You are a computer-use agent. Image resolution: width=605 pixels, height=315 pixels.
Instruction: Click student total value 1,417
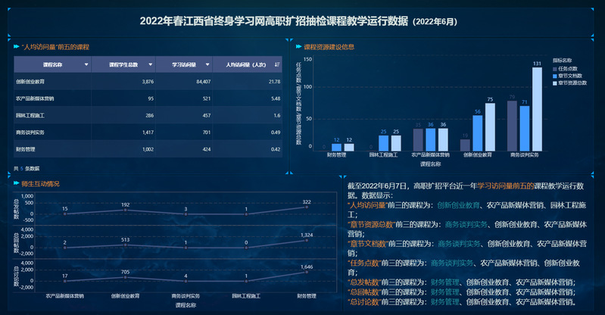coord(148,133)
